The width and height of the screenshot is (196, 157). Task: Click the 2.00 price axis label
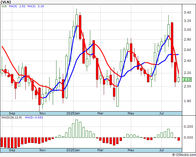tap(187, 86)
